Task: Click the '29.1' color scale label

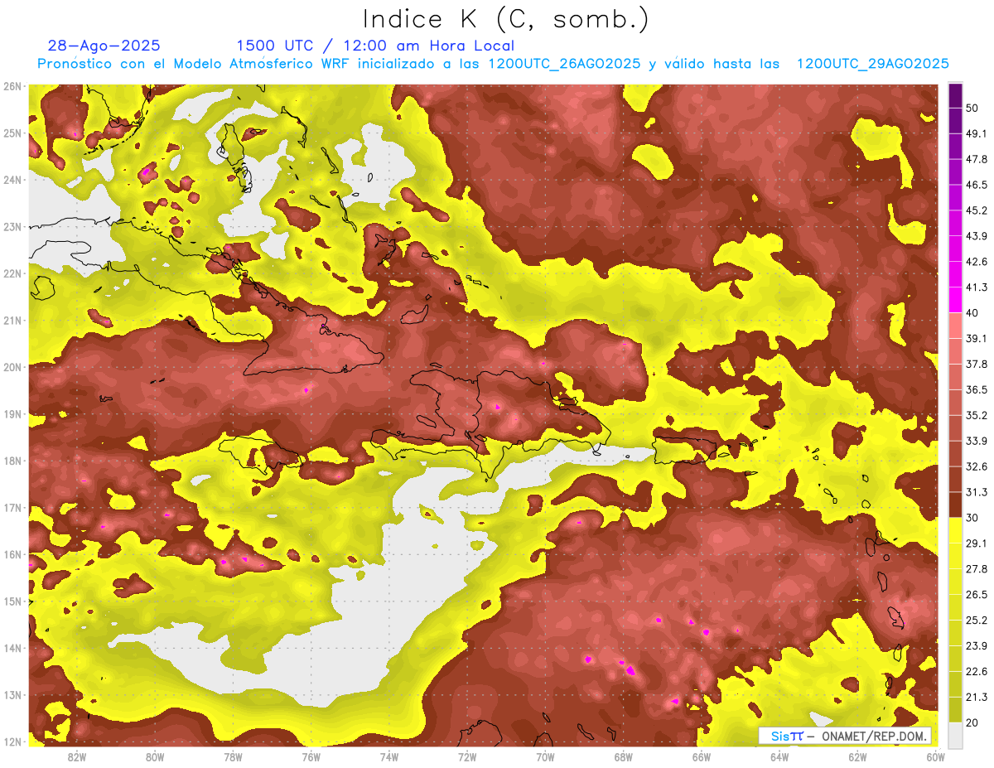Action: tap(977, 543)
